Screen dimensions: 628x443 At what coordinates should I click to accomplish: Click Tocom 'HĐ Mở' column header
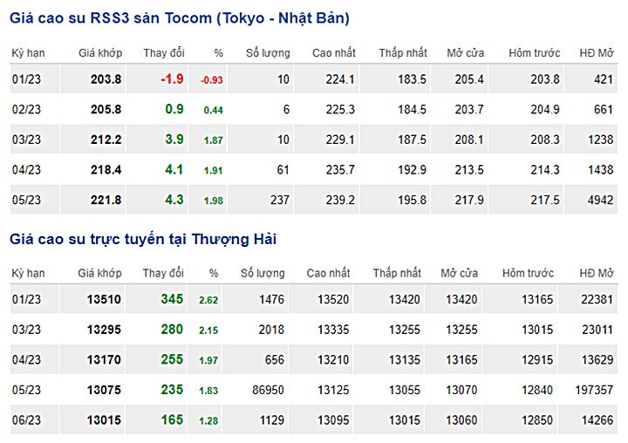click(597, 53)
